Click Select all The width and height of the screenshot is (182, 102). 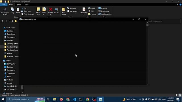103,8
